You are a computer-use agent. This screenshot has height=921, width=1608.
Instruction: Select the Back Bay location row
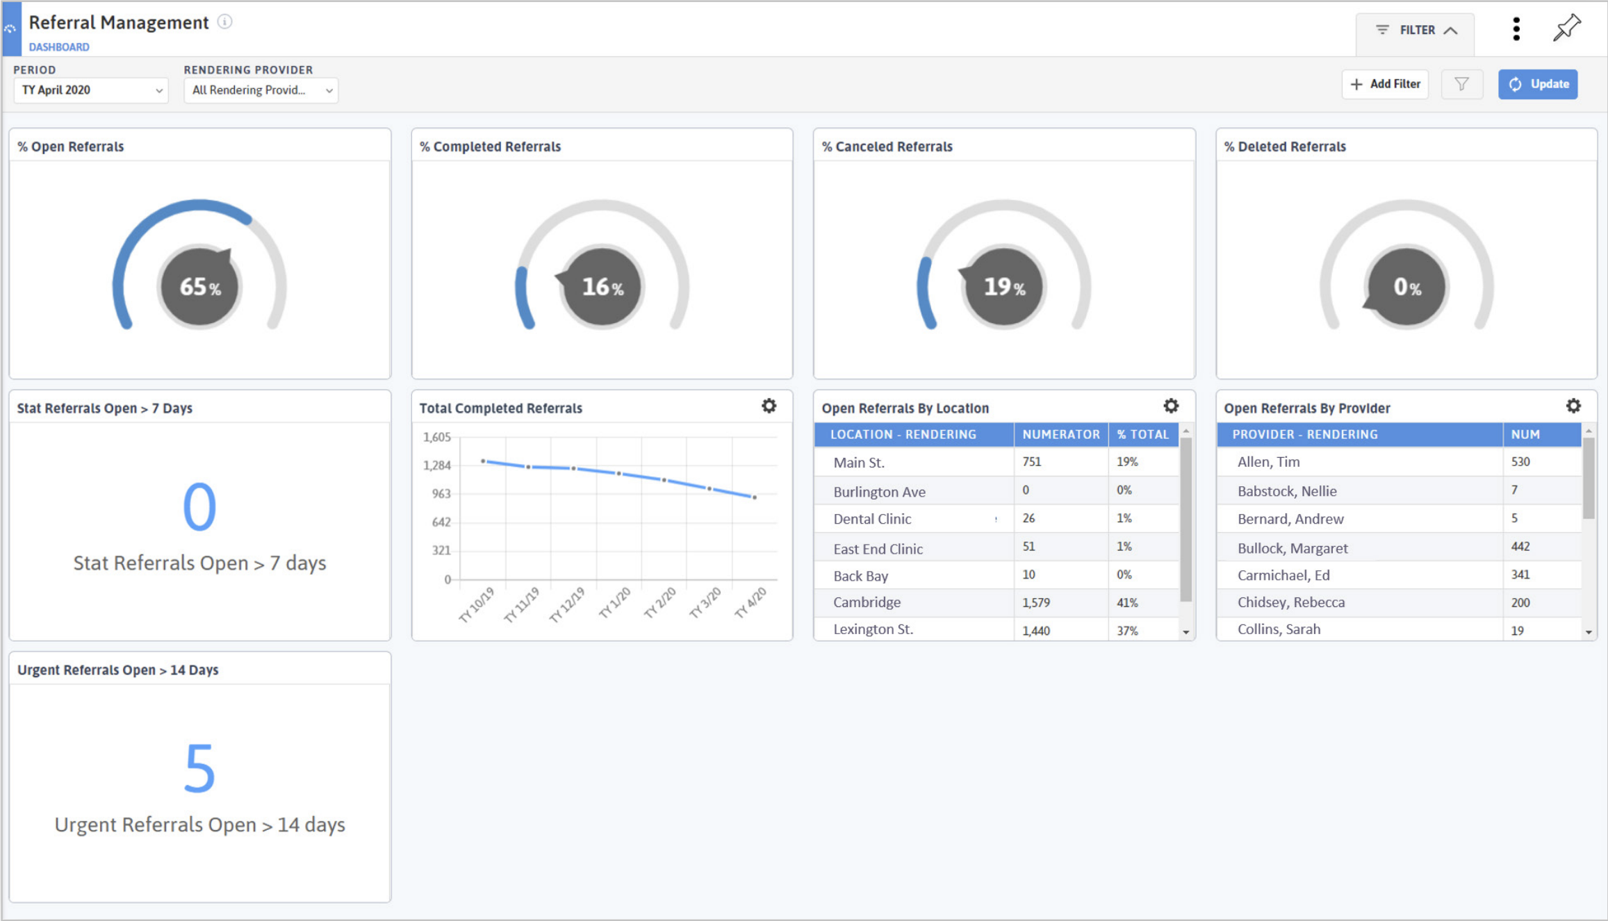(x=996, y=575)
